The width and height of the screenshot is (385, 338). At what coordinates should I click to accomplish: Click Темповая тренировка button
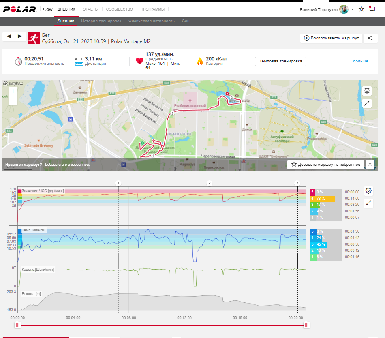click(281, 61)
